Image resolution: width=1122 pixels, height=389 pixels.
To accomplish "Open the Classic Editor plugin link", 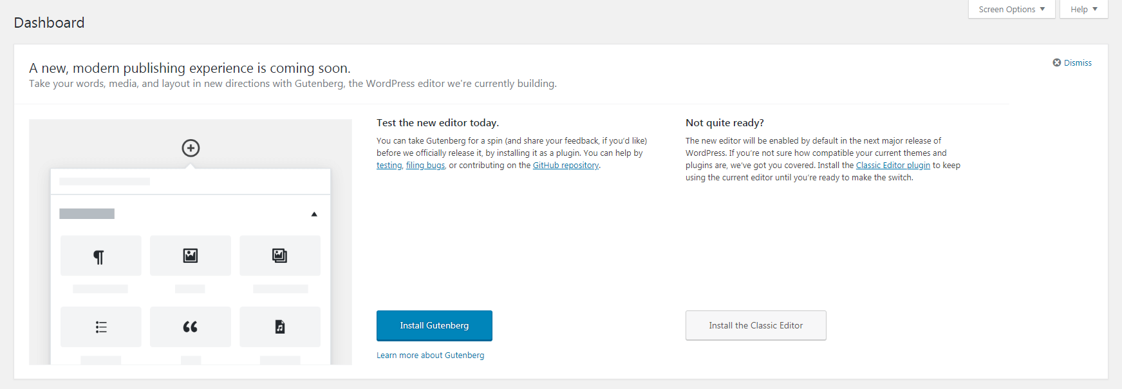I will click(893, 166).
